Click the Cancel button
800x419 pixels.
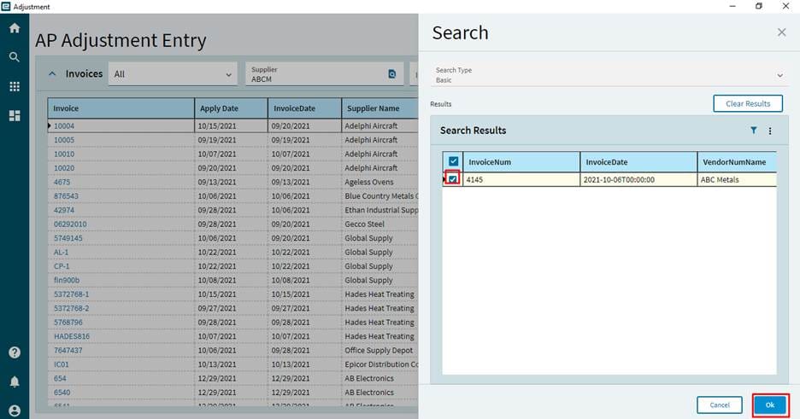pyautogui.click(x=720, y=405)
